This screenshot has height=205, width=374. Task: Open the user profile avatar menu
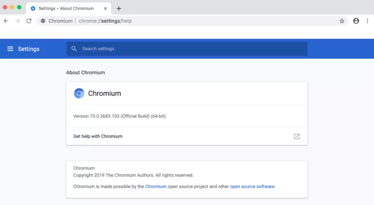(356, 21)
